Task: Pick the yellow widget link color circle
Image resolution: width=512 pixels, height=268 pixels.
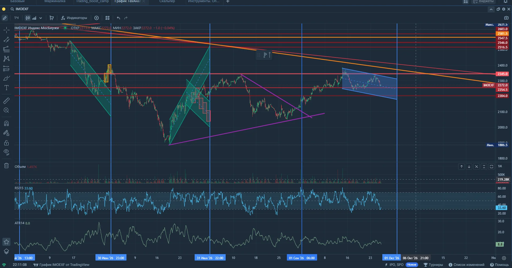Action: click(4, 9)
